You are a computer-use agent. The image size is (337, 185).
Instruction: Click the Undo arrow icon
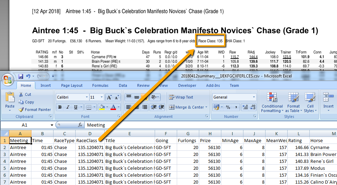pyautogui.click(x=28, y=76)
